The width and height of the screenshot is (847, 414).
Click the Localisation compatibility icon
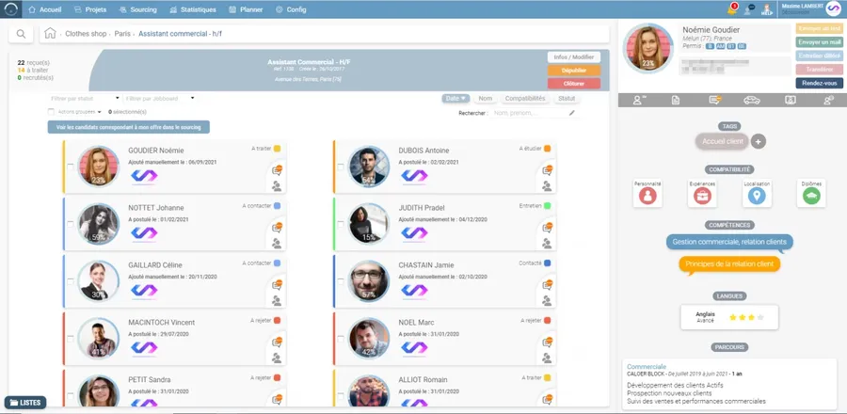point(756,194)
